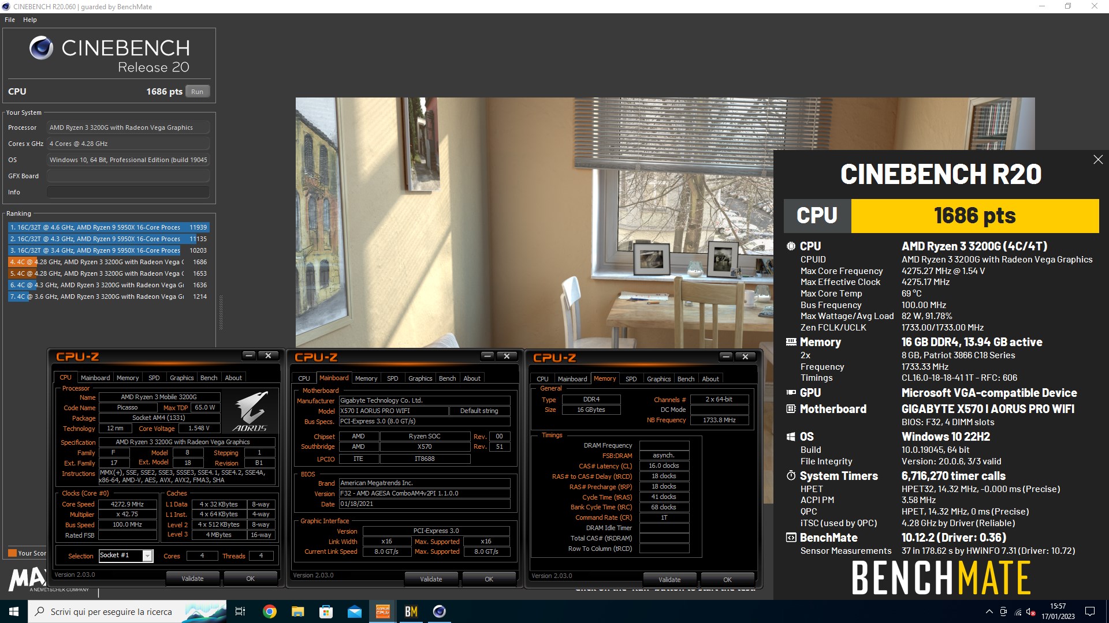The width and height of the screenshot is (1109, 623).
Task: Click the GPU card icon in BenchMate panel
Action: click(791, 393)
